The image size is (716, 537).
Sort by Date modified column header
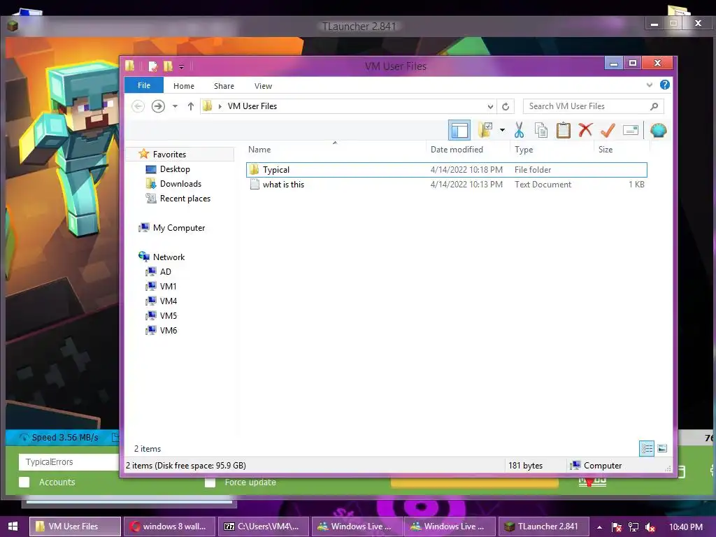pos(457,150)
